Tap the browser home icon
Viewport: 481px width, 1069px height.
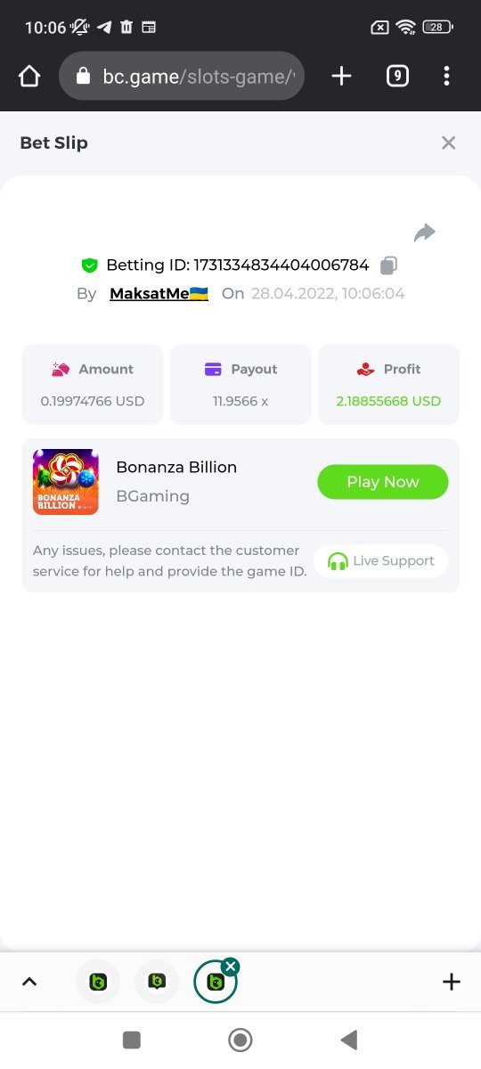[29, 77]
